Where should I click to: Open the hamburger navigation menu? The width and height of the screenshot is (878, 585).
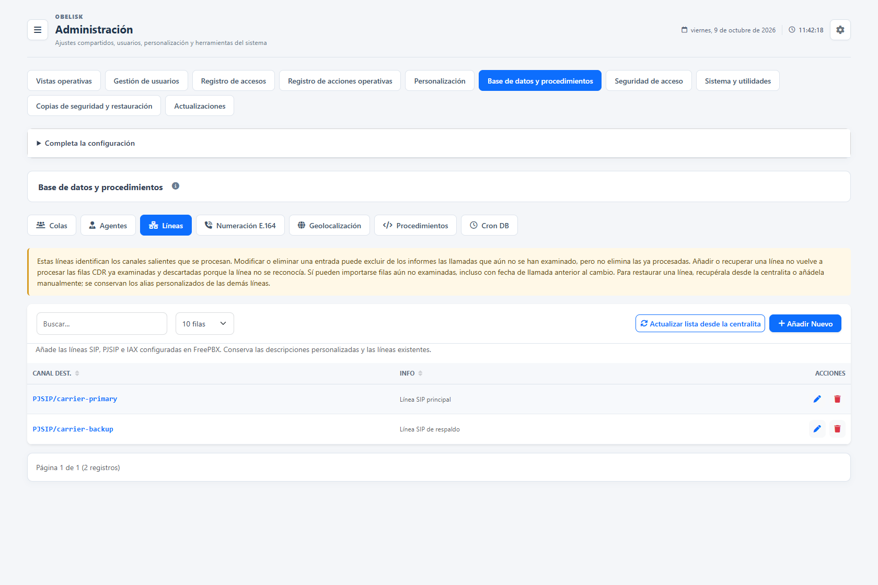point(38,30)
